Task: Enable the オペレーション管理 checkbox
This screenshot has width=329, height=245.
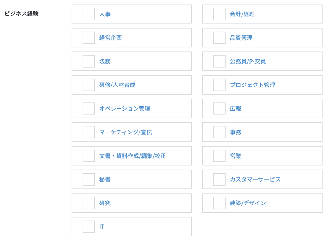Action: tap(89, 109)
